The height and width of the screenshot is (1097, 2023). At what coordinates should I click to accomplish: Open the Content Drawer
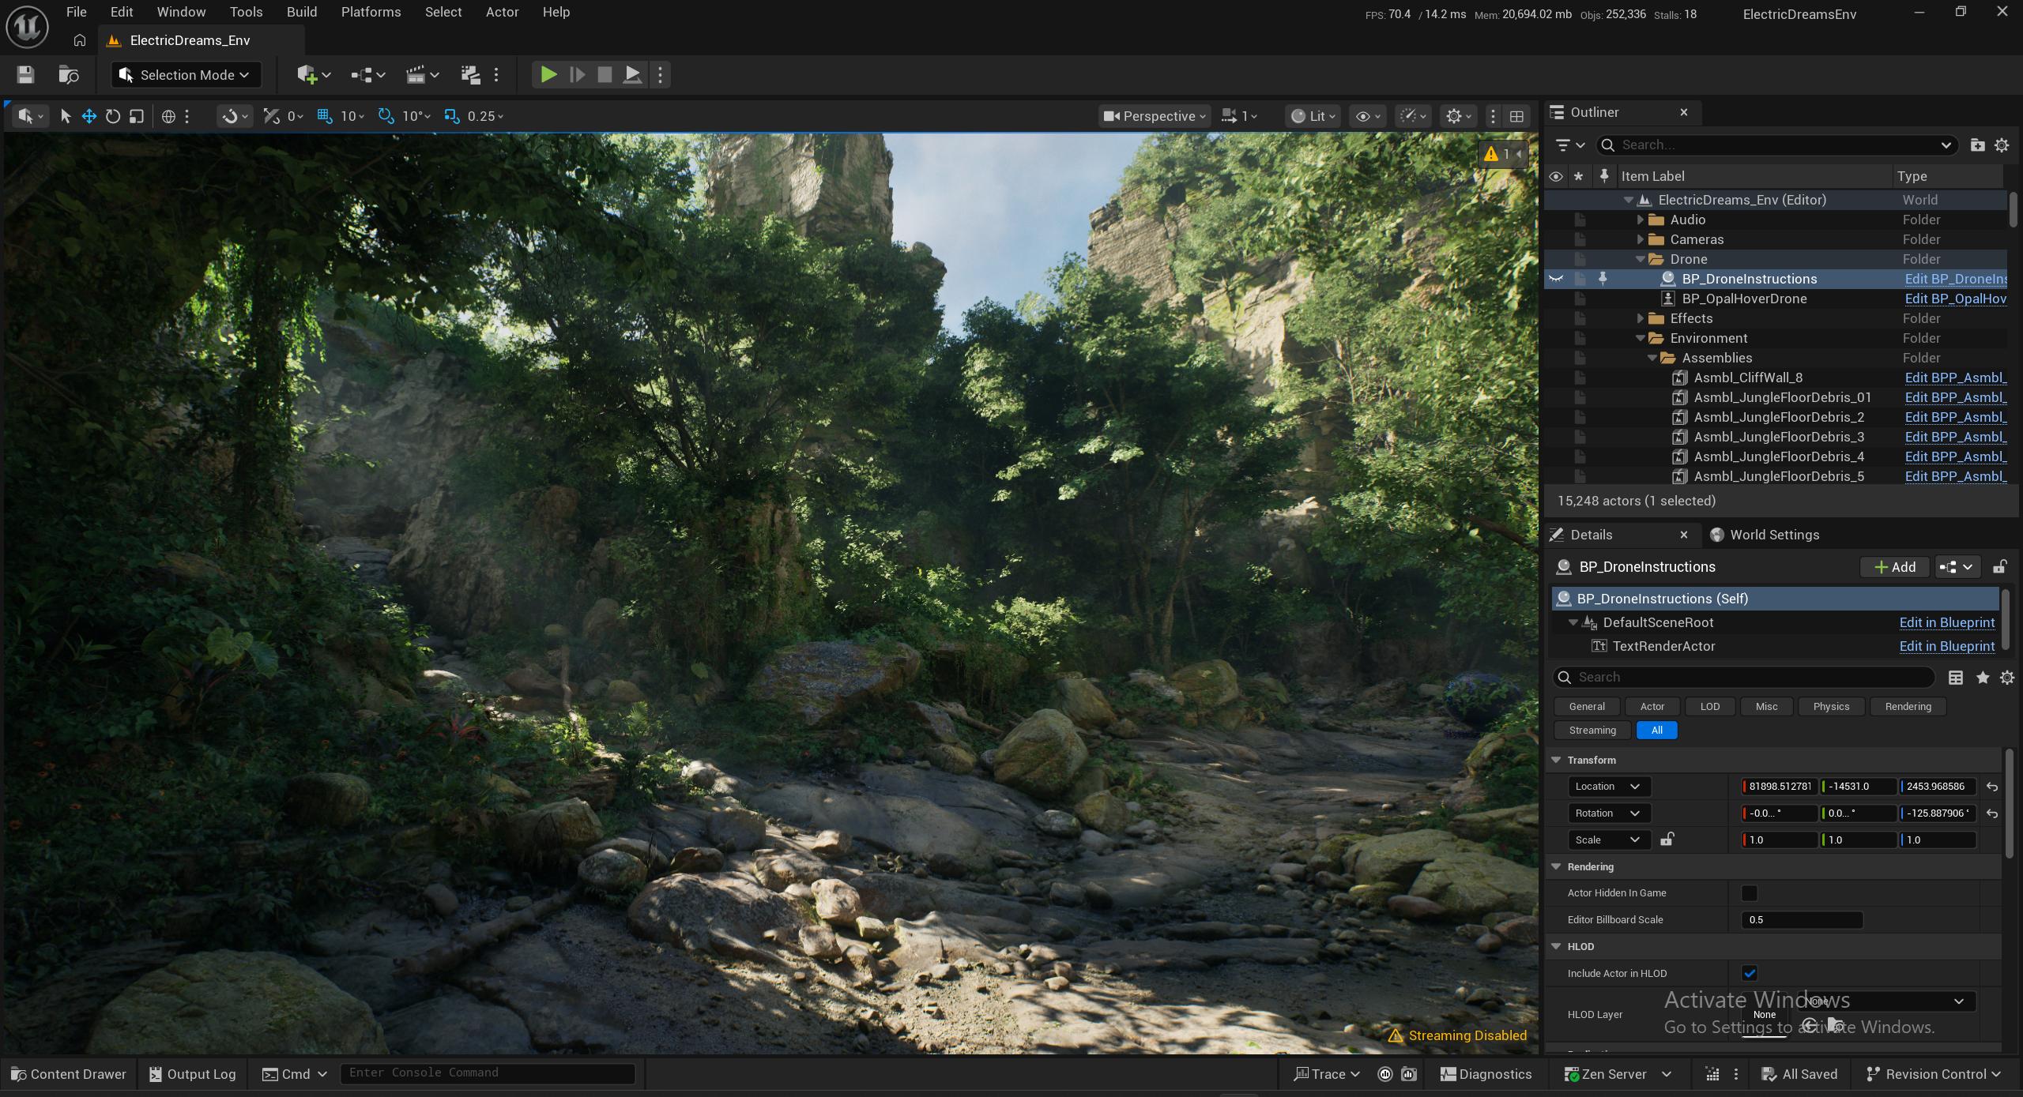(x=69, y=1074)
